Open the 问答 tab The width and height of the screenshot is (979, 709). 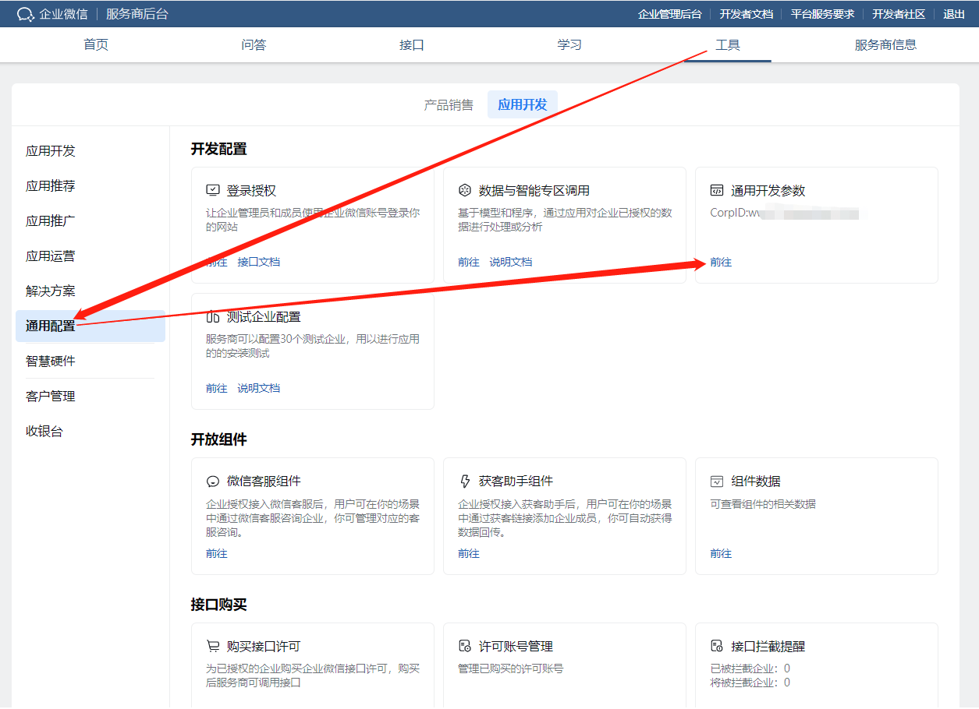click(254, 45)
